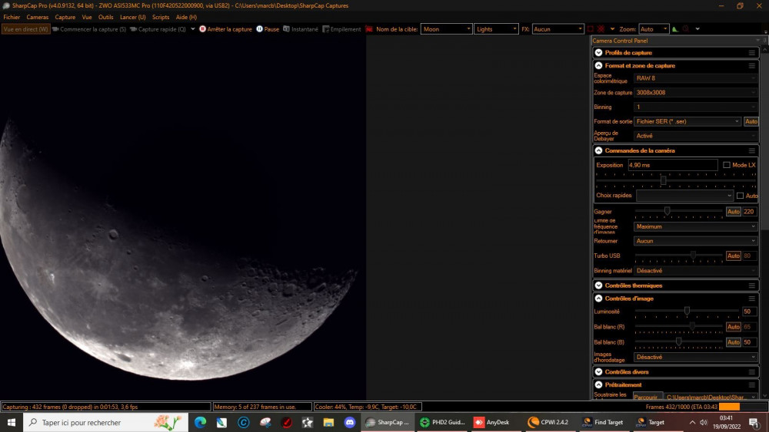Click the Instantané snapshot button
Viewport: 769px width, 432px height.
coord(301,29)
